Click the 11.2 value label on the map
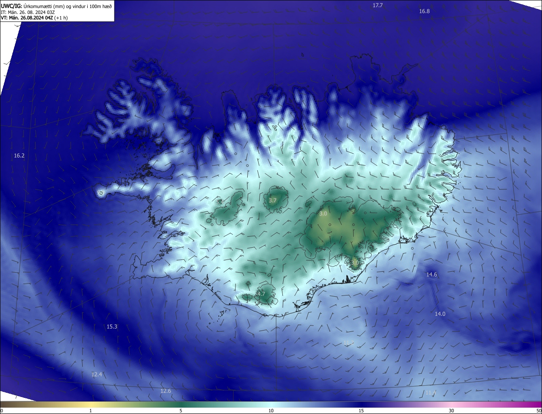The image size is (542, 414). pos(348,342)
